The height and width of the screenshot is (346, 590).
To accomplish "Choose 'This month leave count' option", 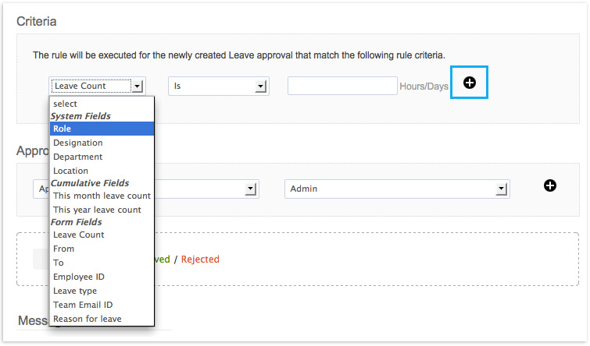I will pyautogui.click(x=102, y=196).
